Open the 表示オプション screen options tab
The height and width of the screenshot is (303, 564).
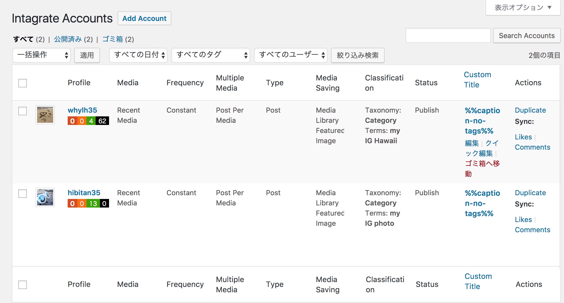pyautogui.click(x=523, y=8)
